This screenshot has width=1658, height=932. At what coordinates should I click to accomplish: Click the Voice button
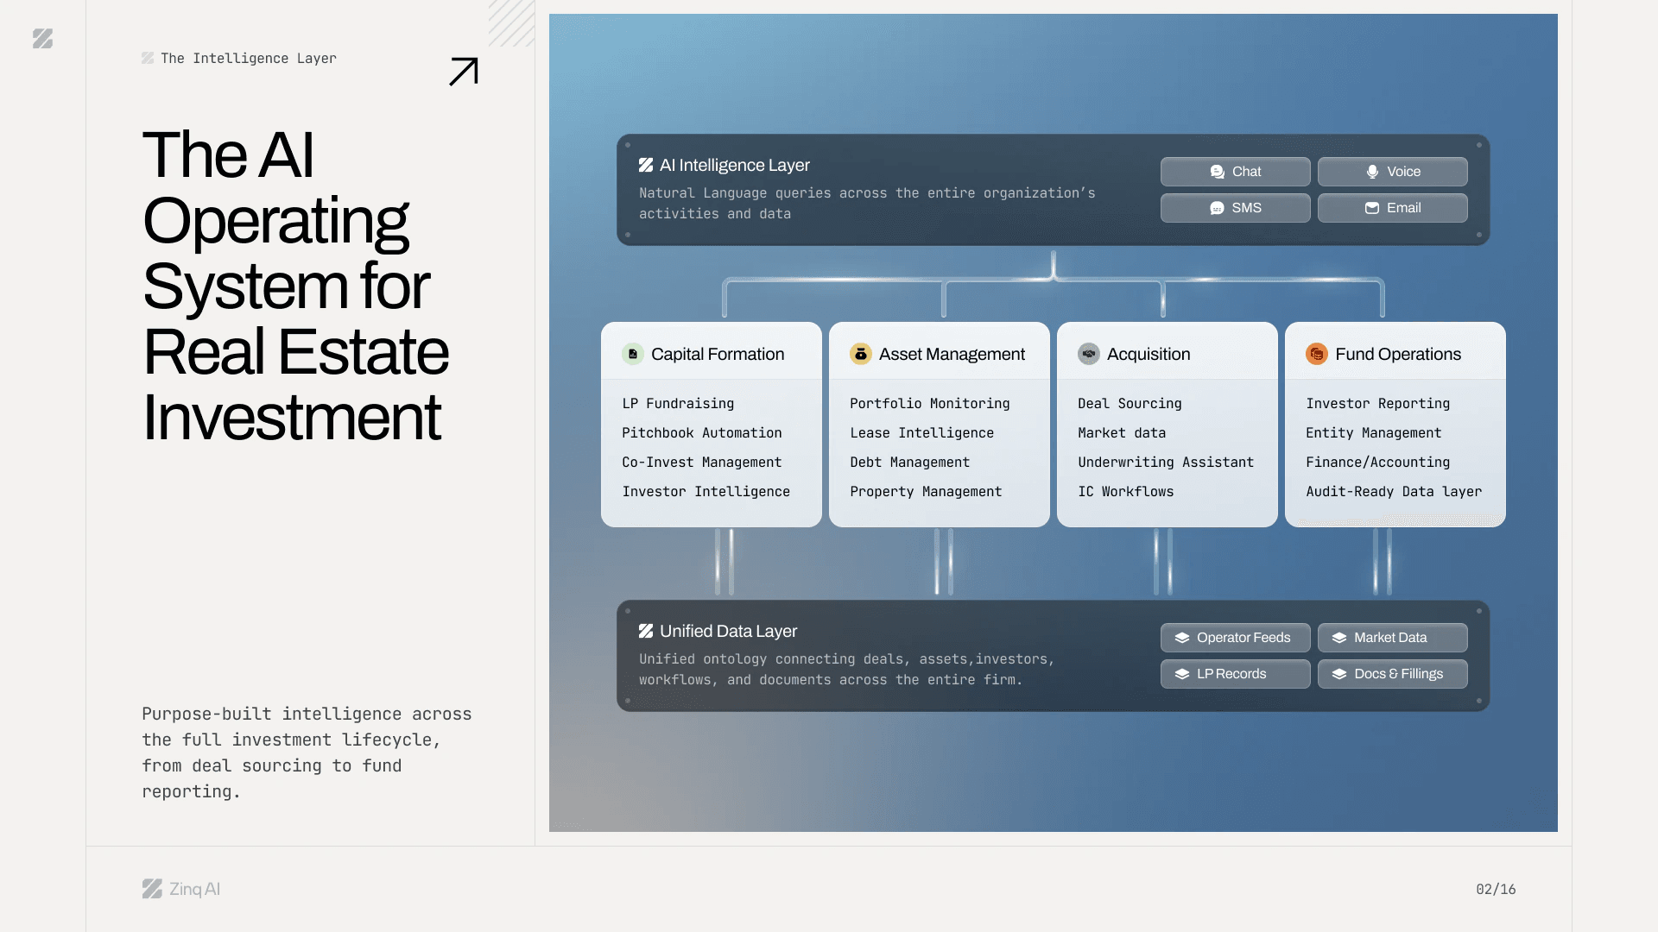pyautogui.click(x=1393, y=172)
